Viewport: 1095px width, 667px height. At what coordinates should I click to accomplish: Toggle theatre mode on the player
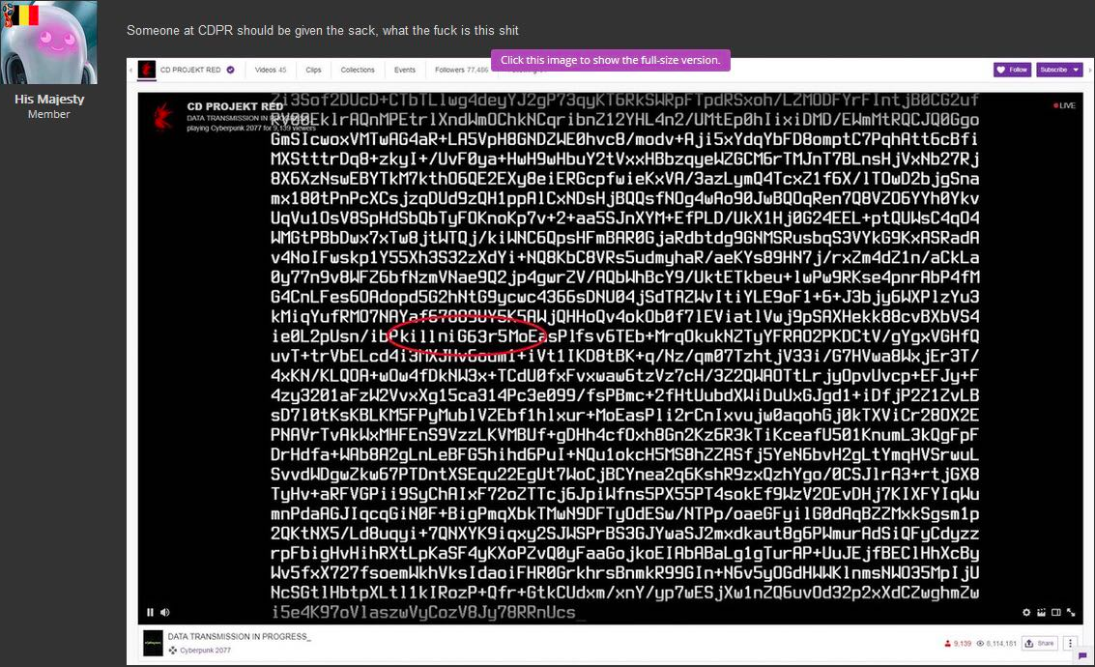1055,612
